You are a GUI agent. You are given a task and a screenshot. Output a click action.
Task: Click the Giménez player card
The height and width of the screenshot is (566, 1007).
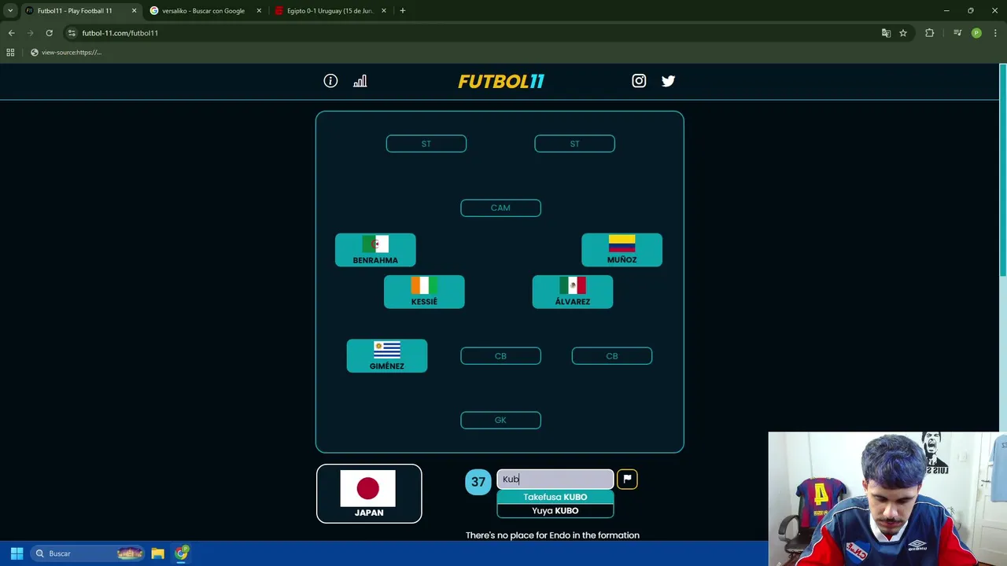tap(387, 356)
